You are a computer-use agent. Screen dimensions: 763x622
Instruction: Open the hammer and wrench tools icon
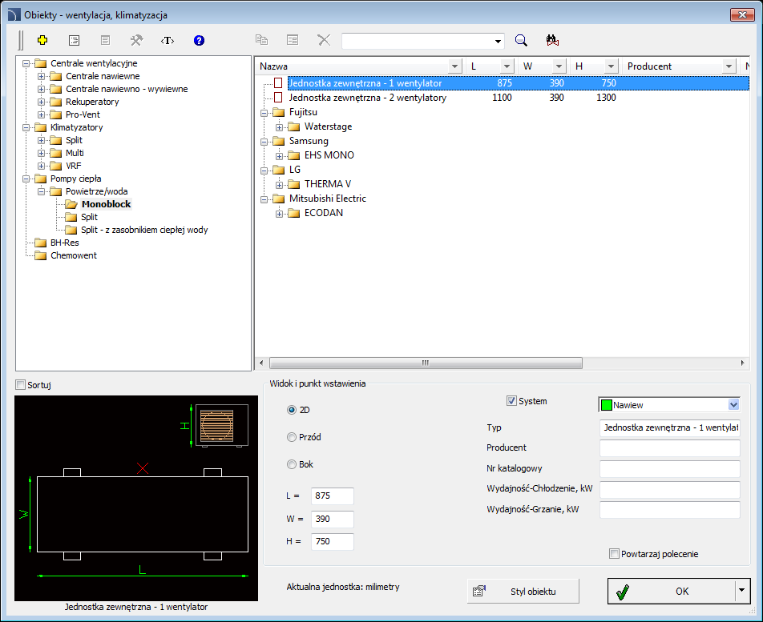pyautogui.click(x=136, y=40)
